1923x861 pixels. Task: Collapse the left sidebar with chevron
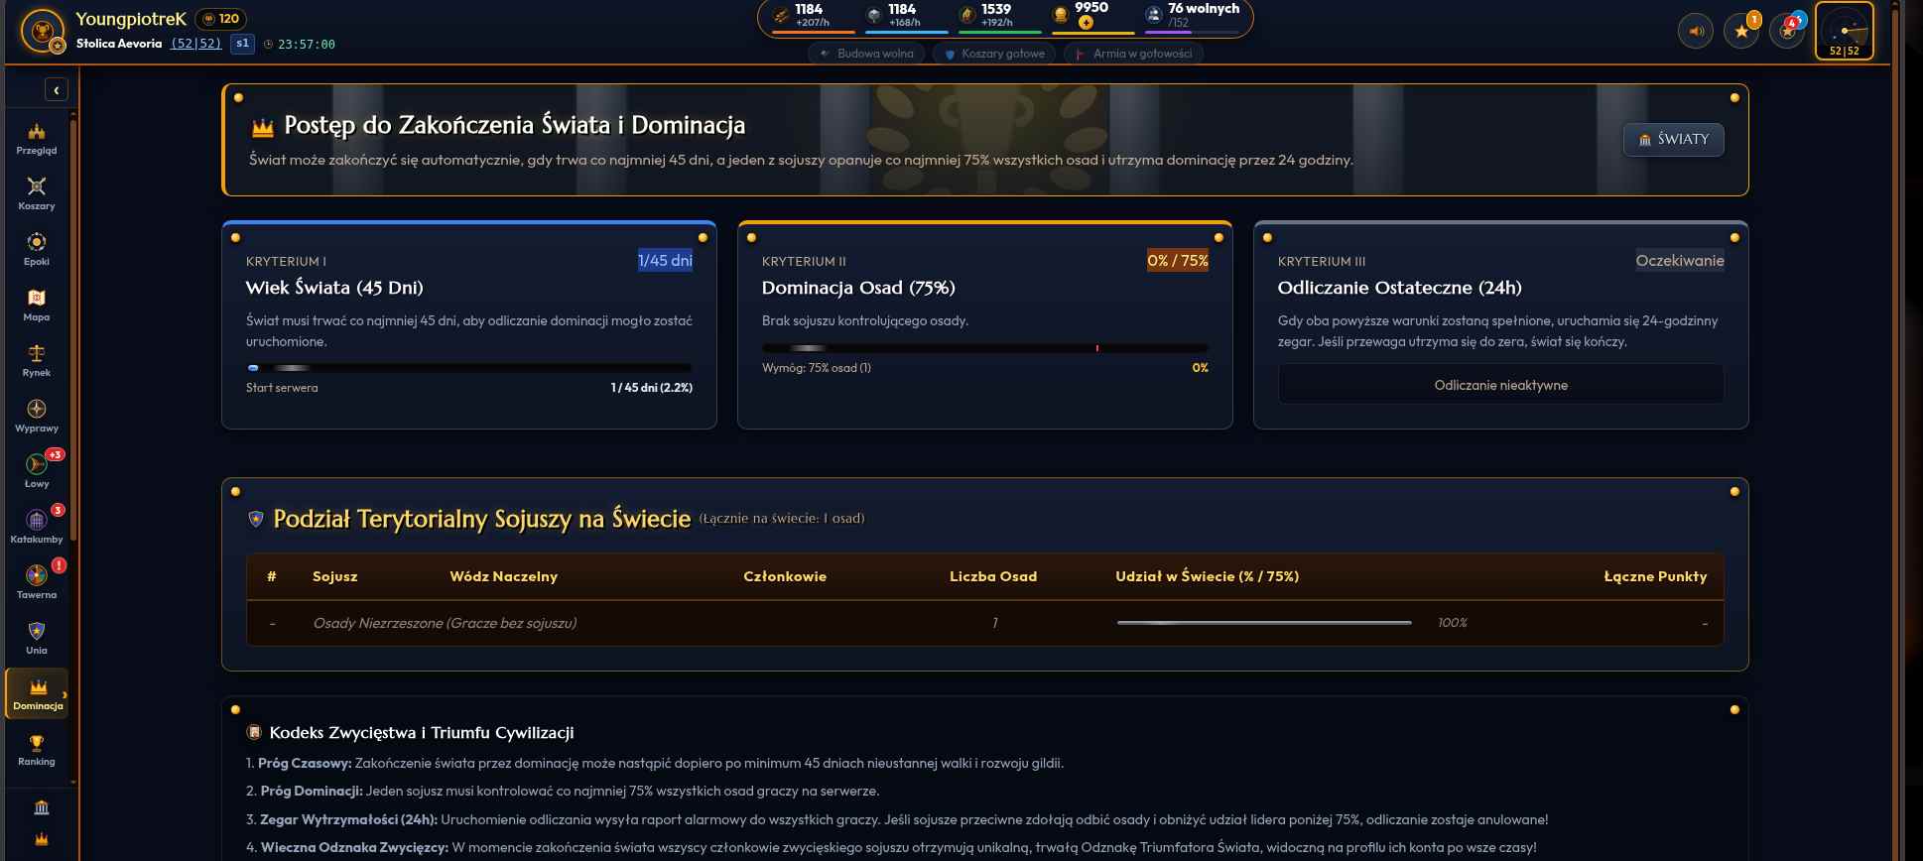click(57, 90)
